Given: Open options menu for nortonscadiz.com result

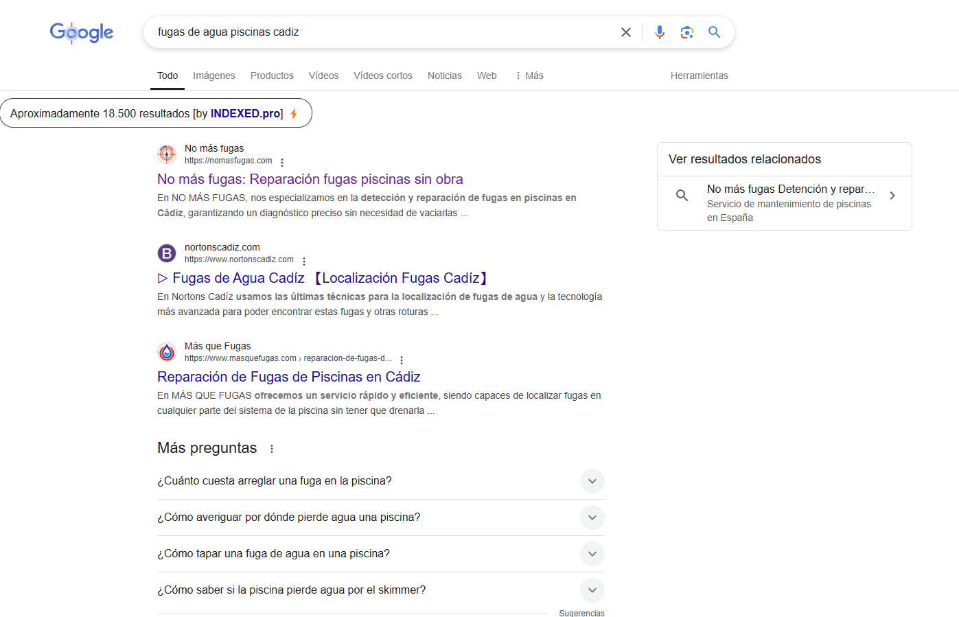Looking at the screenshot, I should [x=304, y=261].
